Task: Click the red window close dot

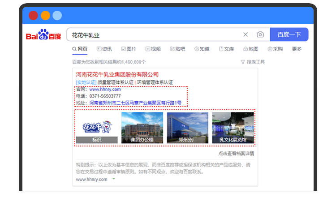Action: pos(33,15)
